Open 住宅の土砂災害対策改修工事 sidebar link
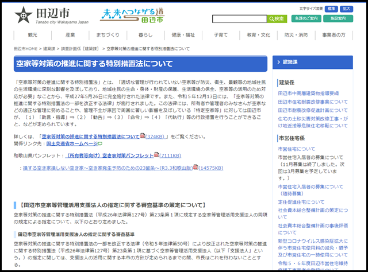The image size is (368, 272). pos(313,122)
